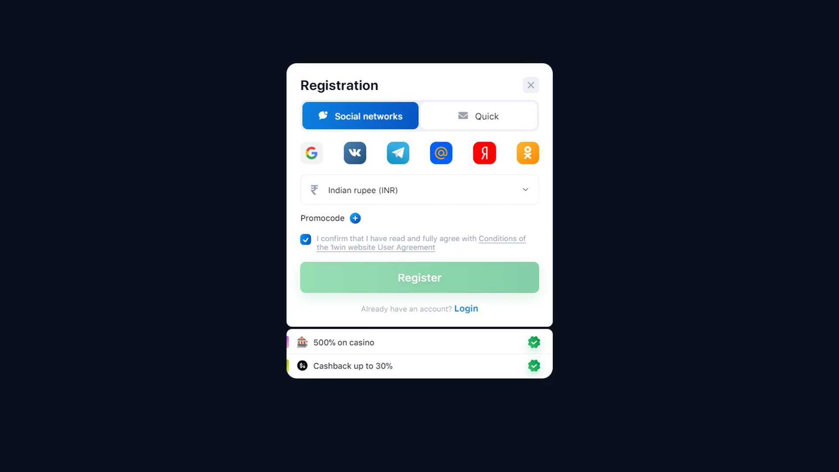Enable the terms confirmation checkbox
The height and width of the screenshot is (472, 839).
click(x=305, y=239)
